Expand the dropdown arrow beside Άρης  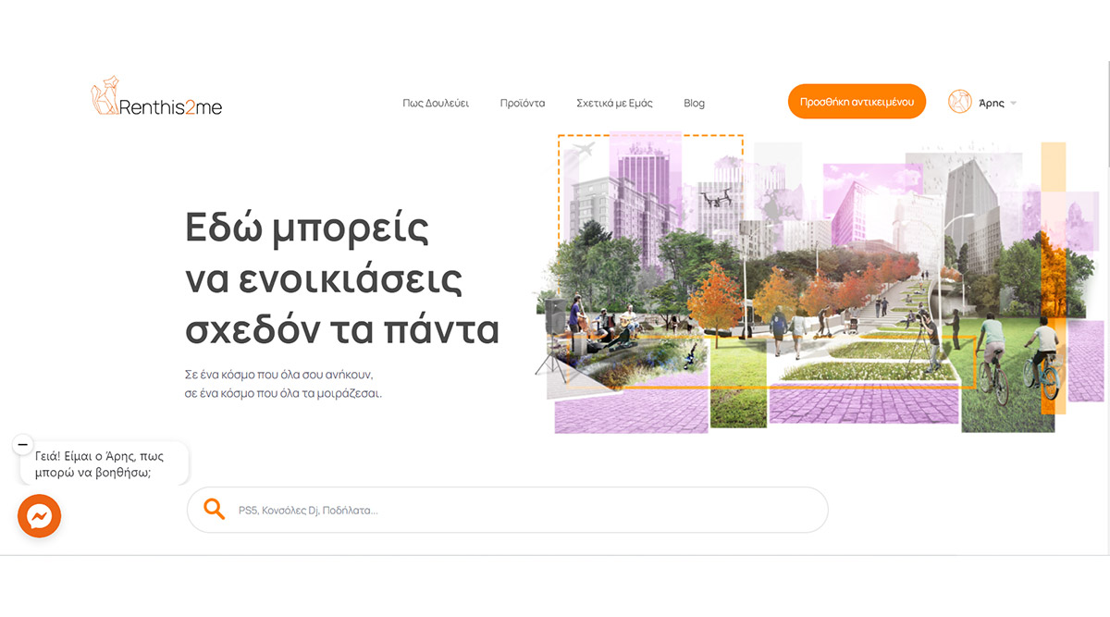[1014, 104]
